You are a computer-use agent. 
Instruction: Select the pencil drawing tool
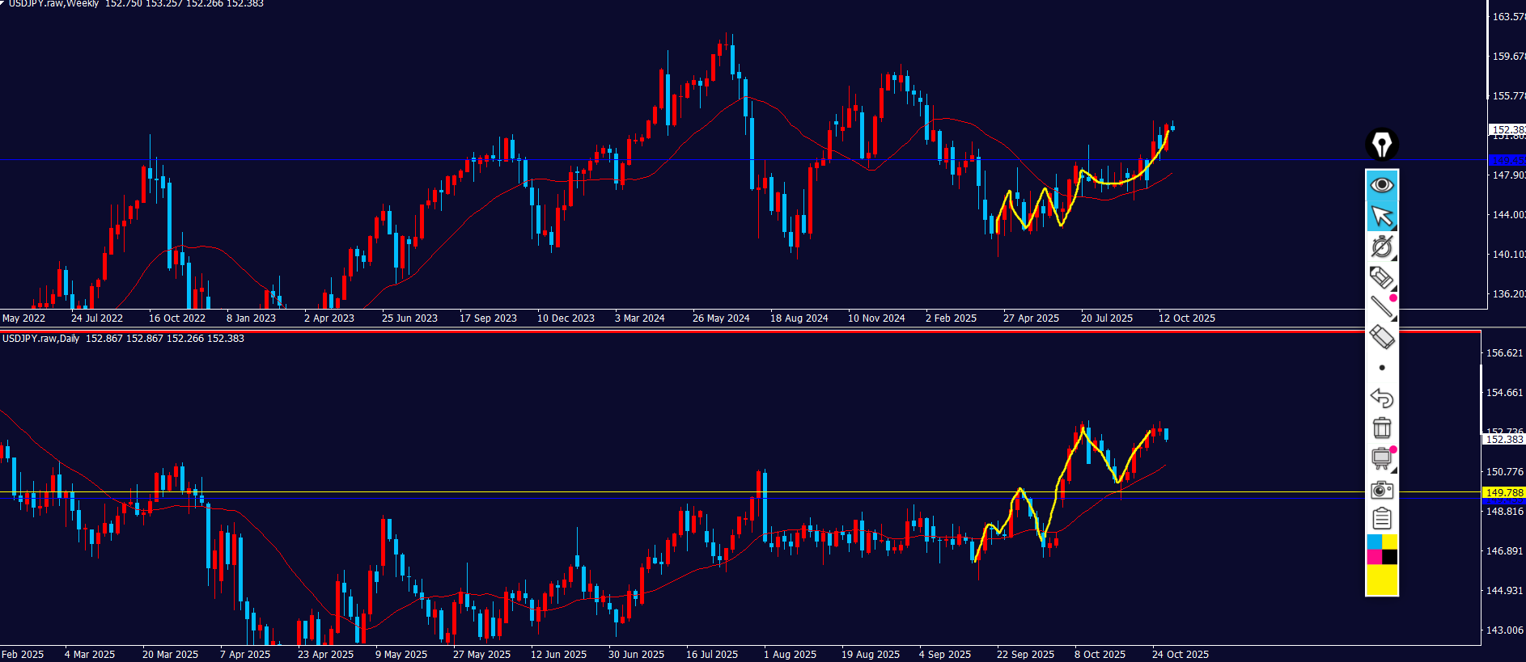pyautogui.click(x=1382, y=277)
